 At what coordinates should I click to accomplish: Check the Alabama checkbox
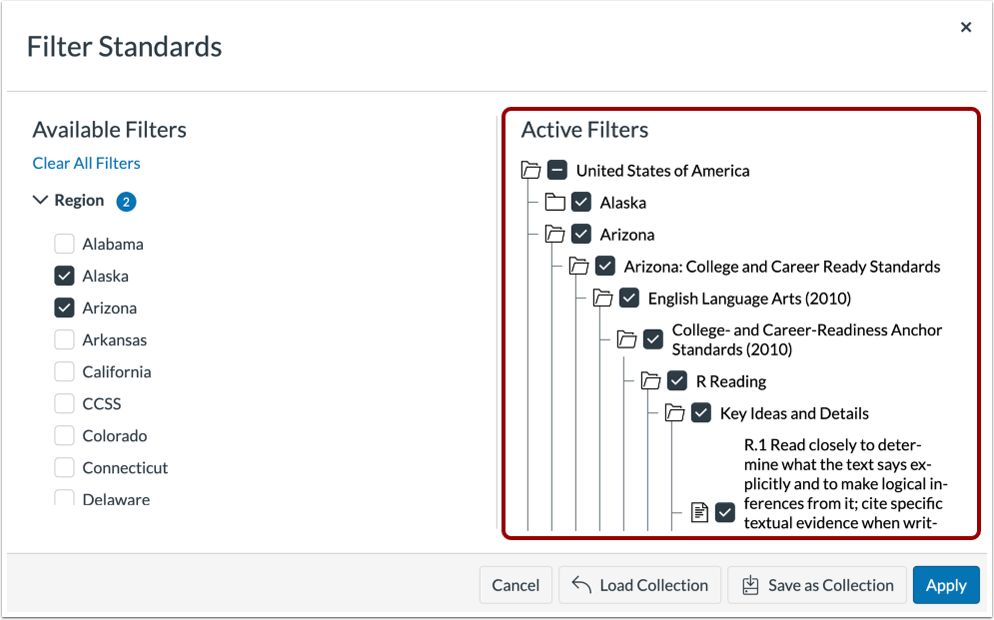pyautogui.click(x=64, y=244)
